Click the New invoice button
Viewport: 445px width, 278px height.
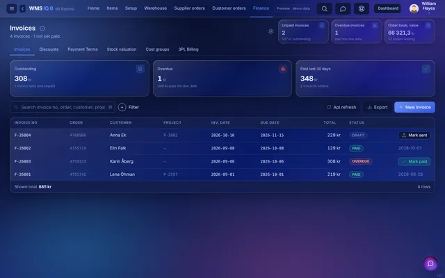coord(414,107)
